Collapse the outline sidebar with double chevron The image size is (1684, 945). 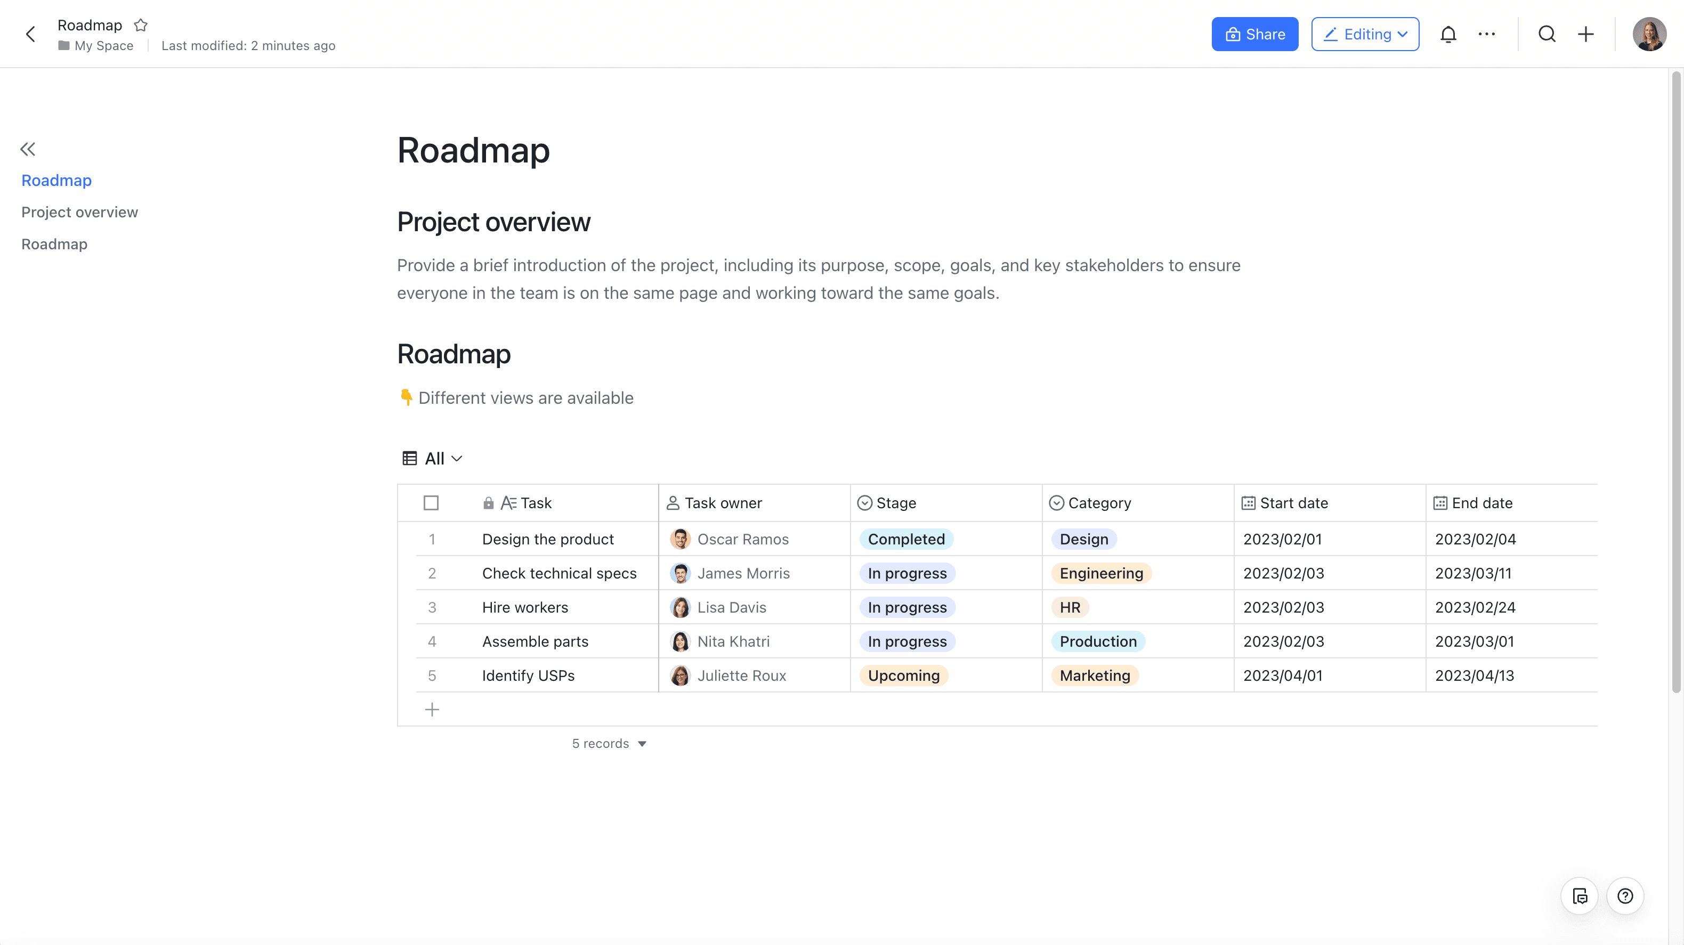click(28, 149)
